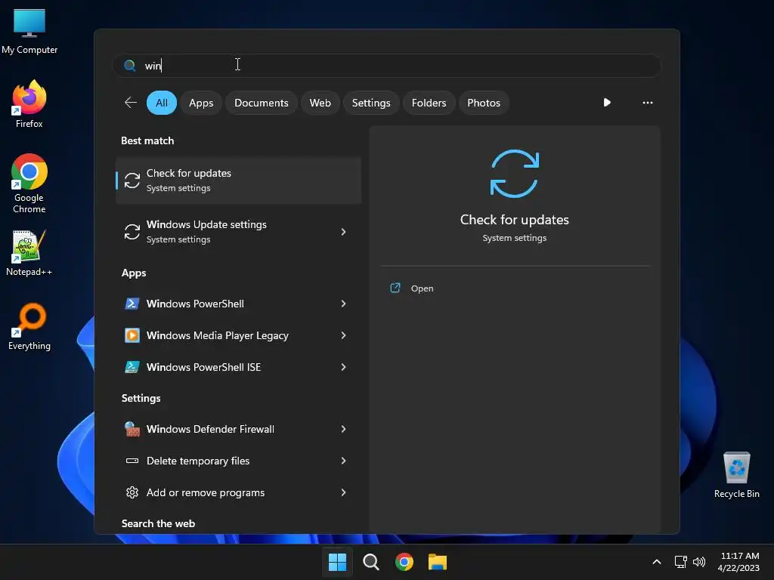The height and width of the screenshot is (580, 774).
Task: Switch to the Apps filter
Action: [201, 103]
